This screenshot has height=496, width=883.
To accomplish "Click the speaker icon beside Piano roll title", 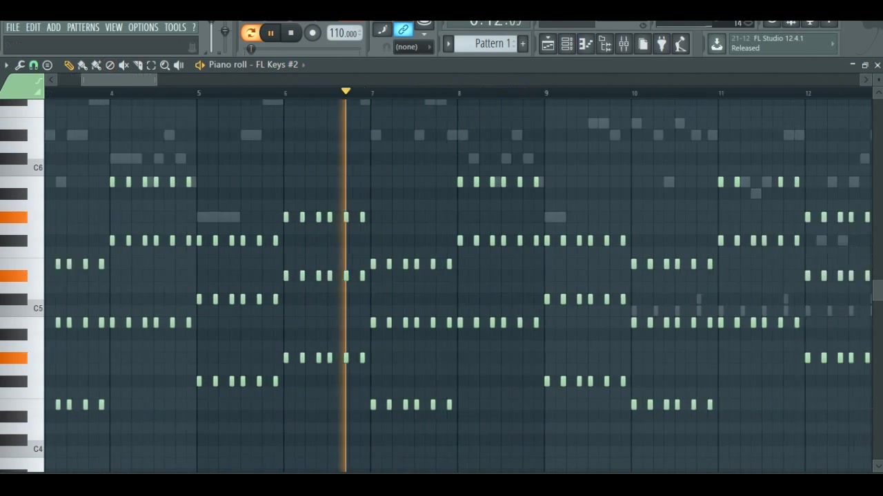I will click(200, 65).
